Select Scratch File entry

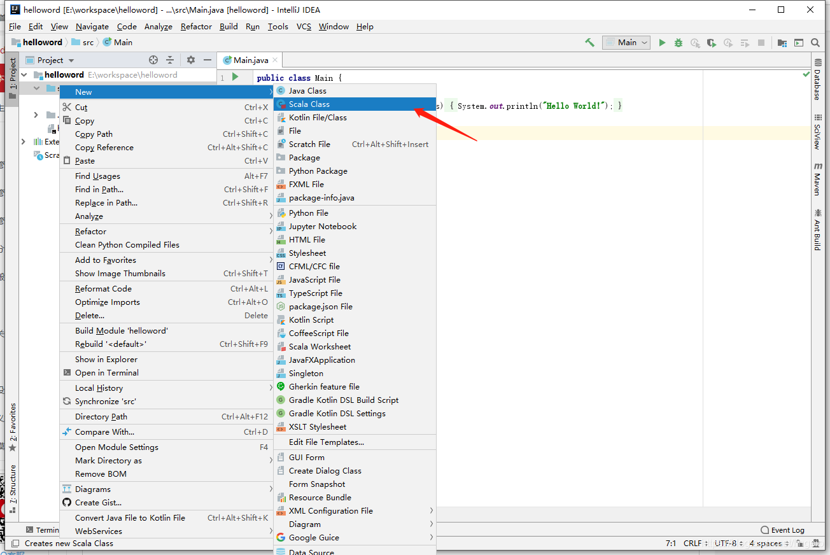(x=355, y=144)
